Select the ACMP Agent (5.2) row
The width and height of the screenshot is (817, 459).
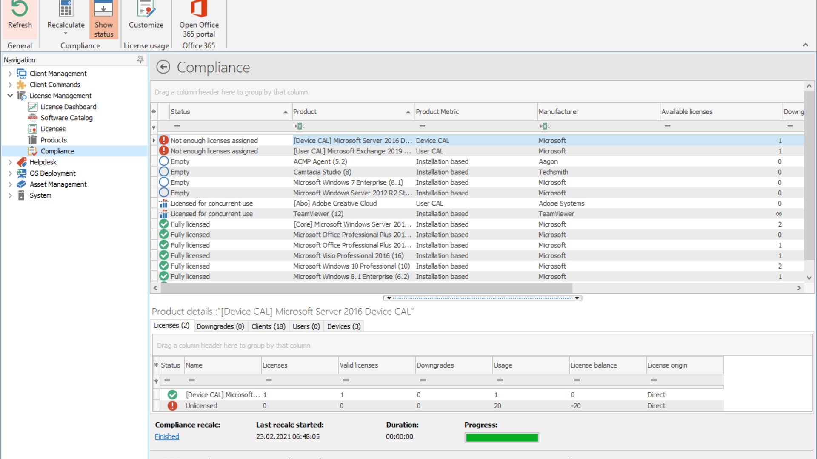(477, 161)
